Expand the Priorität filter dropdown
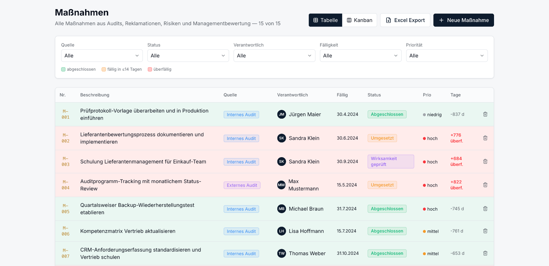Viewport: 549px width, 266px height. (x=447, y=56)
